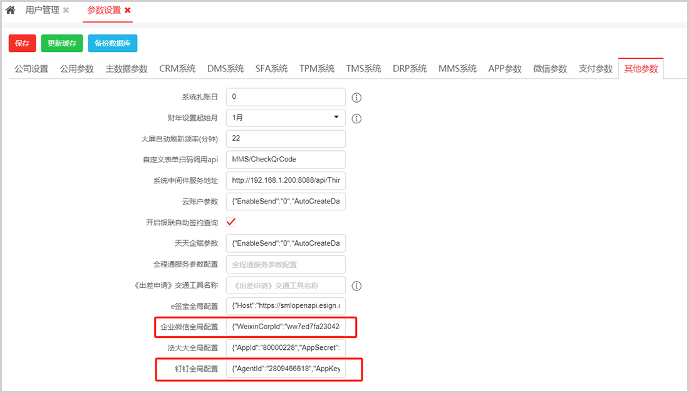Switch to the 微信参数 tab
The height and width of the screenshot is (393, 689).
click(550, 69)
